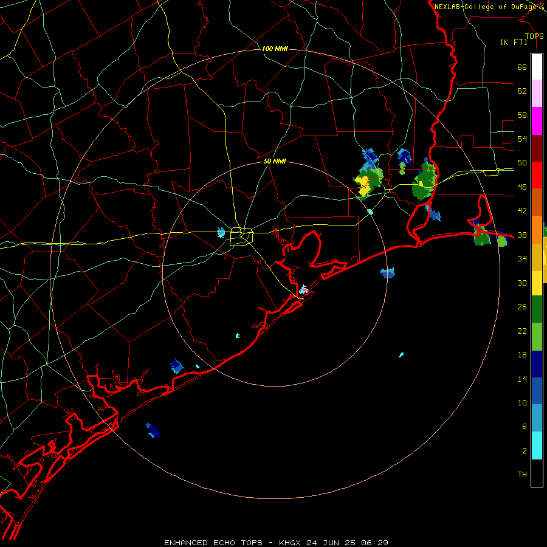Click the legend value 22
This screenshot has height=547, width=547.
(x=522, y=331)
